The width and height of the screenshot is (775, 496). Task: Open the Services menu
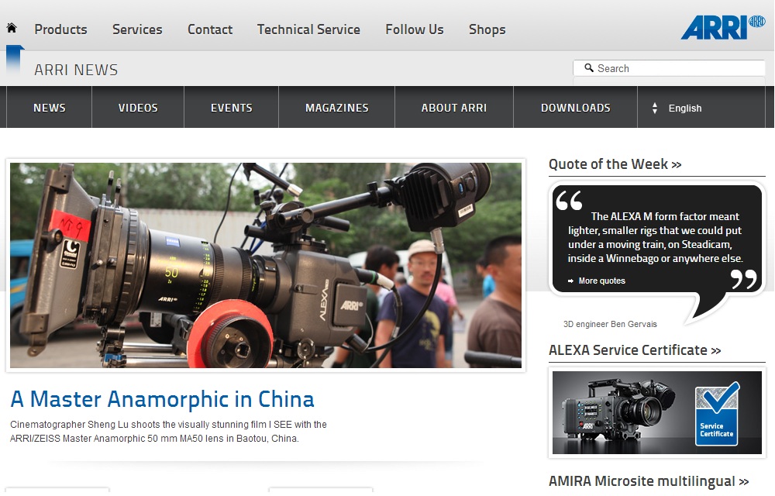click(x=137, y=29)
